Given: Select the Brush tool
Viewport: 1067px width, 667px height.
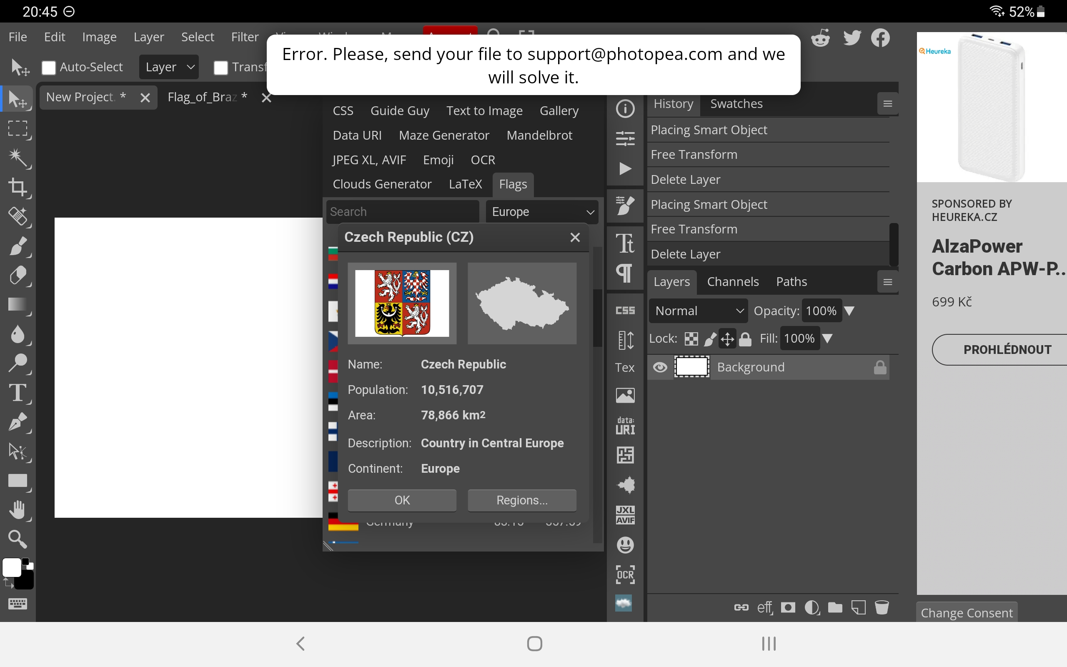Looking at the screenshot, I should point(18,246).
